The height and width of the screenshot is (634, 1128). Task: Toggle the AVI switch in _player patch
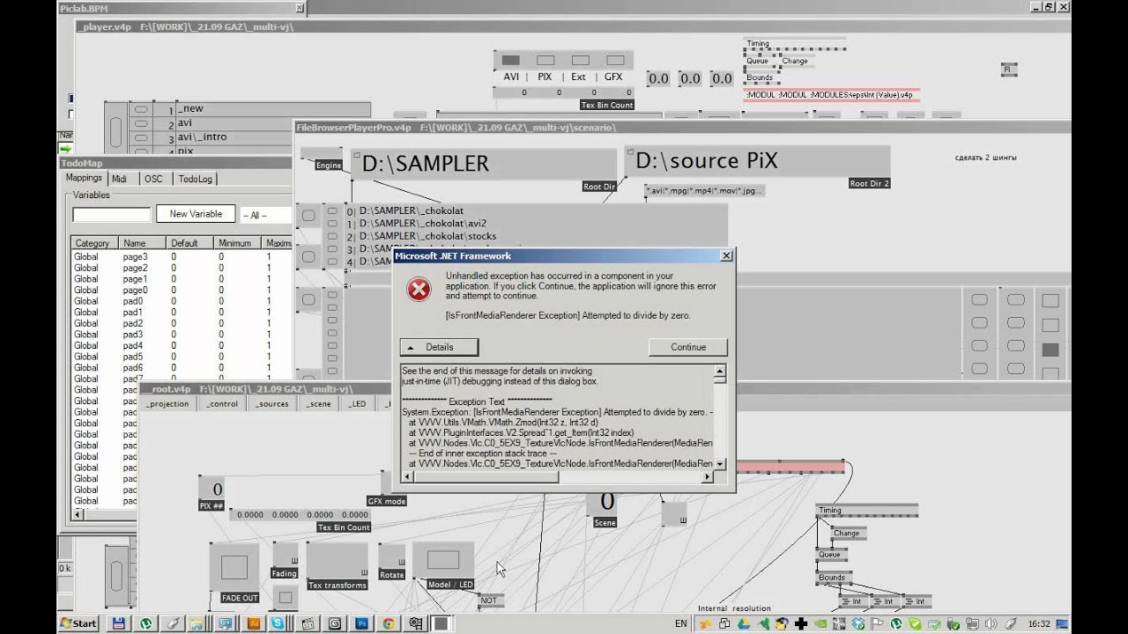511,61
